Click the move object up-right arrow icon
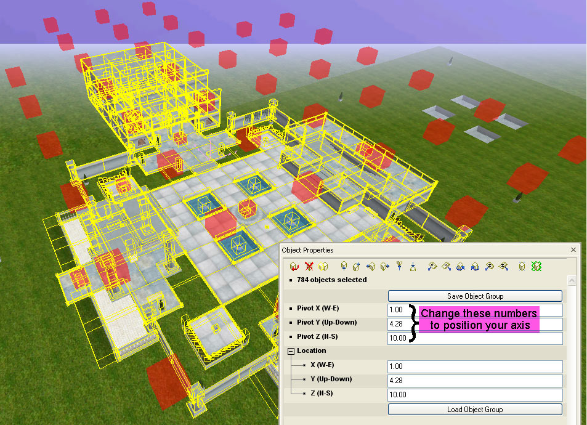The width and height of the screenshot is (587, 425). pyautogui.click(x=357, y=266)
